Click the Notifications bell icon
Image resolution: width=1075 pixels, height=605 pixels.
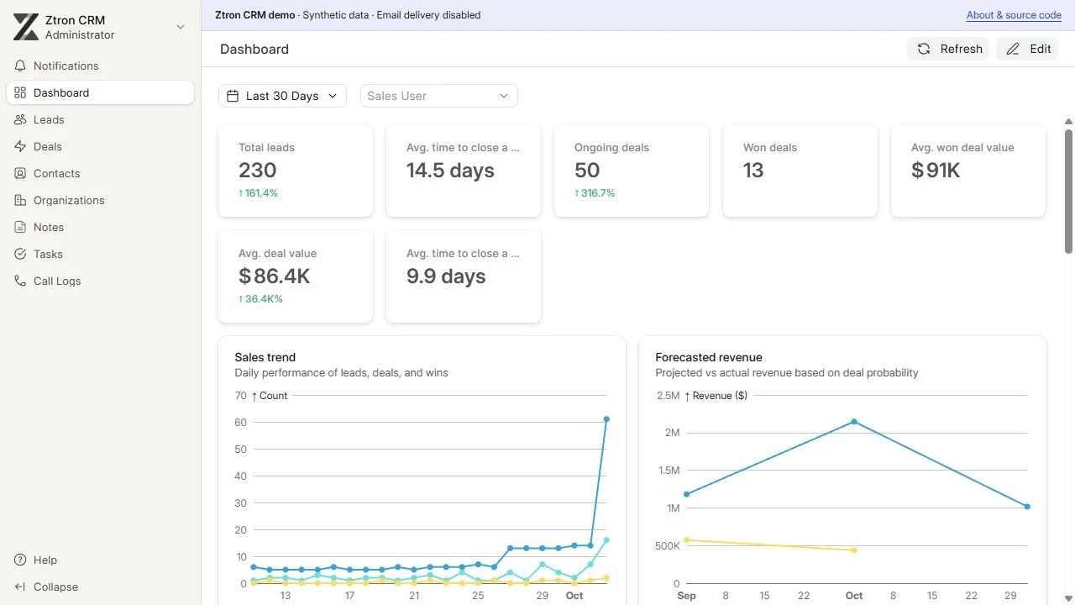tap(20, 66)
